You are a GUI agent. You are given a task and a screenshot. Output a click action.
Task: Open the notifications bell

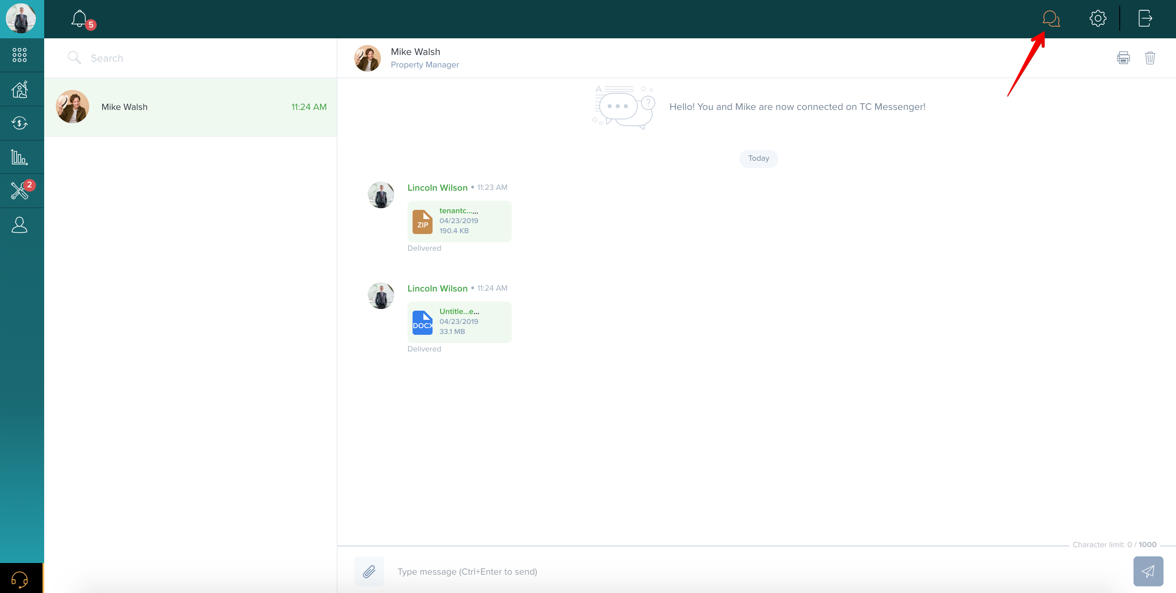coord(80,19)
